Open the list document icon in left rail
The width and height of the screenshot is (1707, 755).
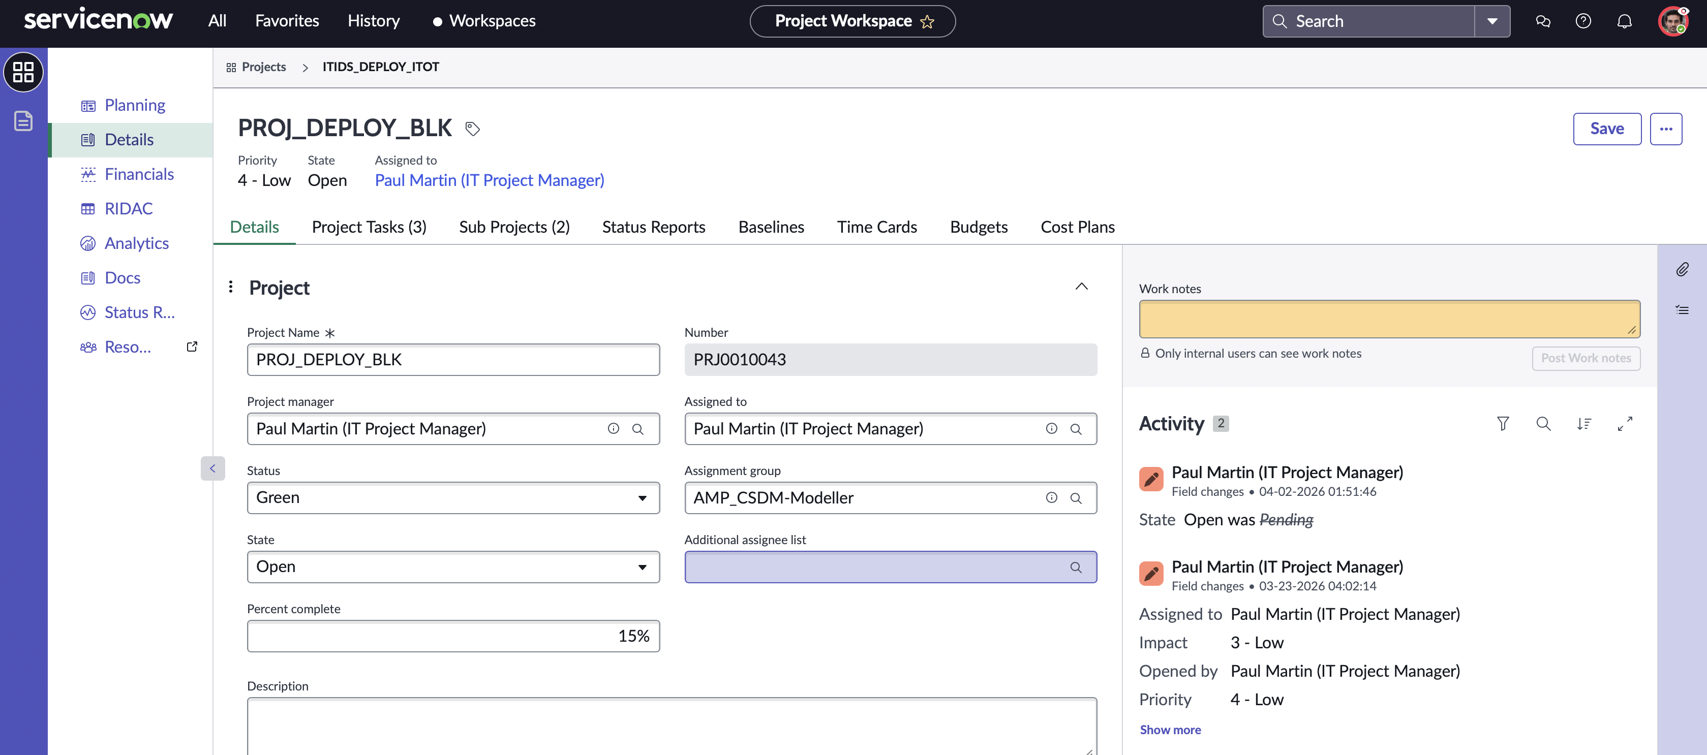[23, 121]
